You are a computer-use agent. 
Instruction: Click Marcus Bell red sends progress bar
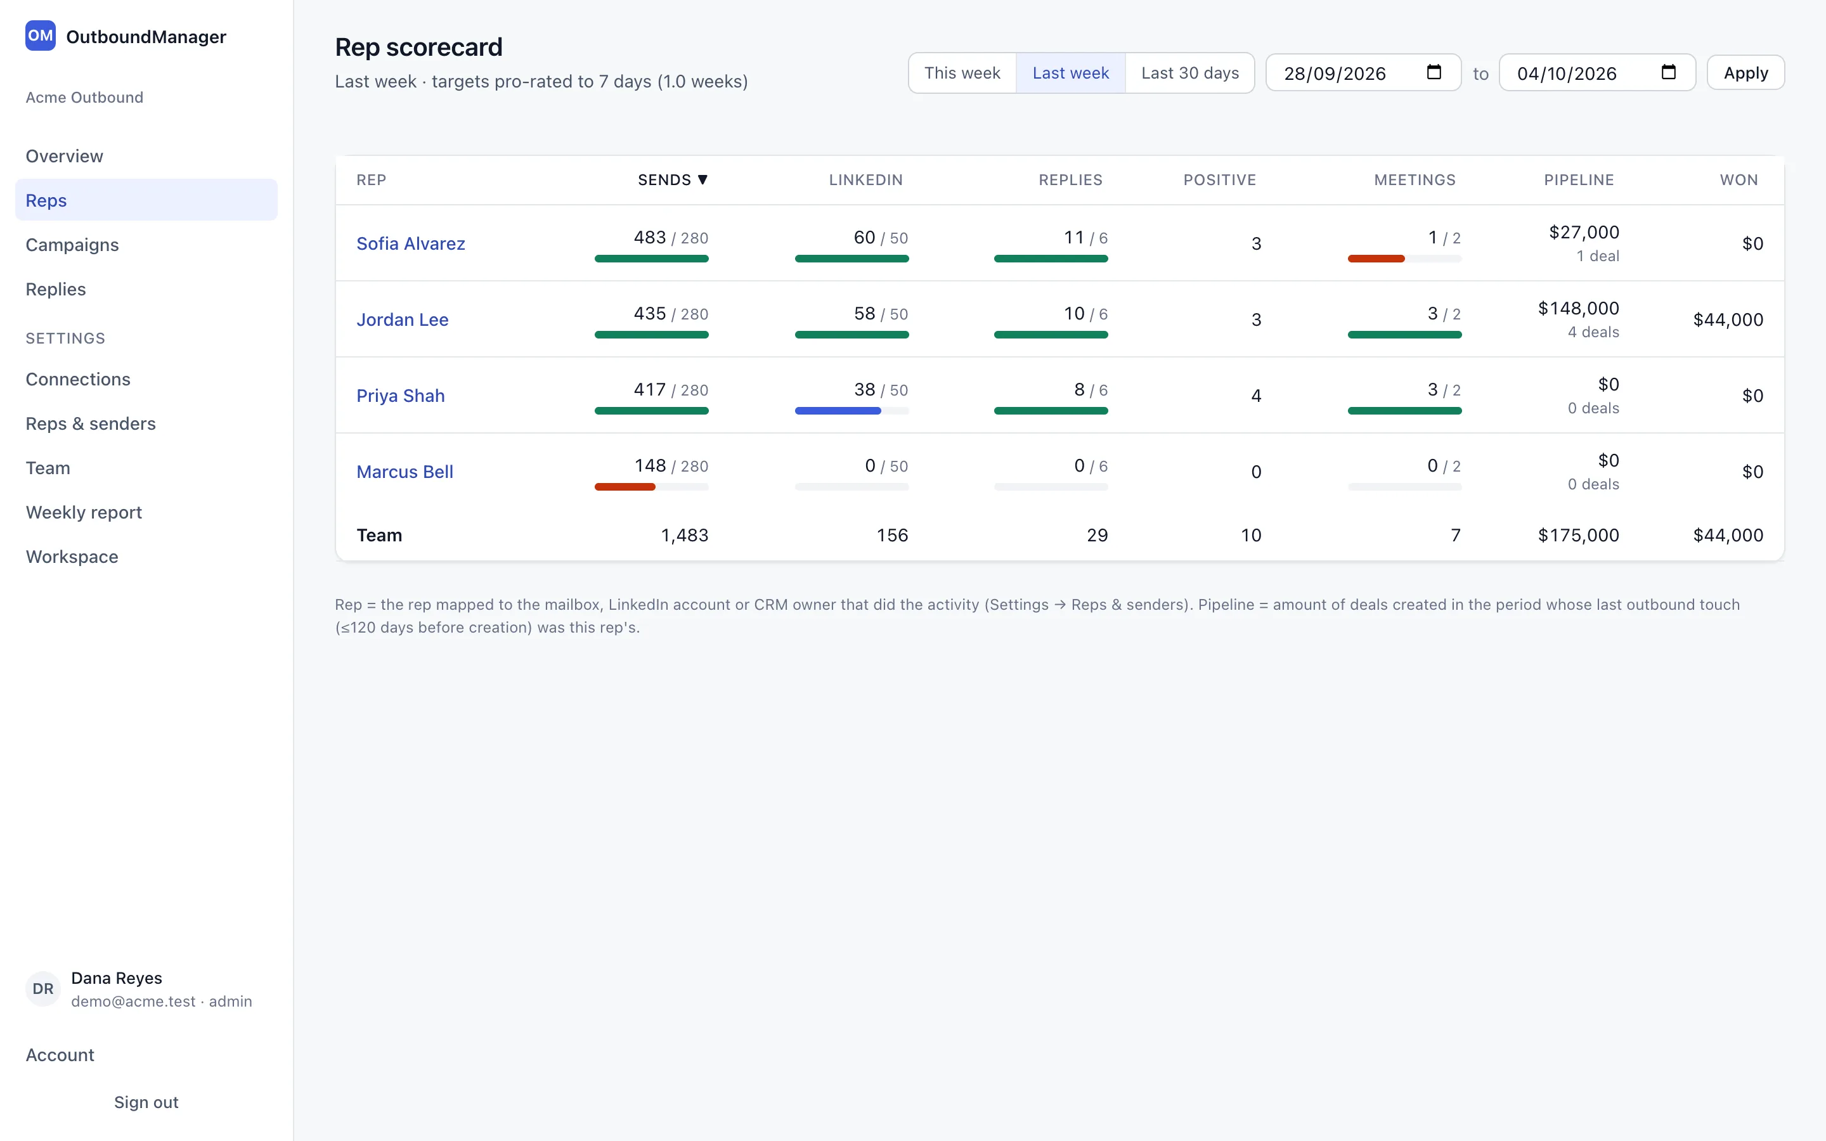[x=625, y=487]
